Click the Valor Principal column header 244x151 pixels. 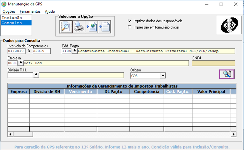pyautogui.click(x=211, y=91)
